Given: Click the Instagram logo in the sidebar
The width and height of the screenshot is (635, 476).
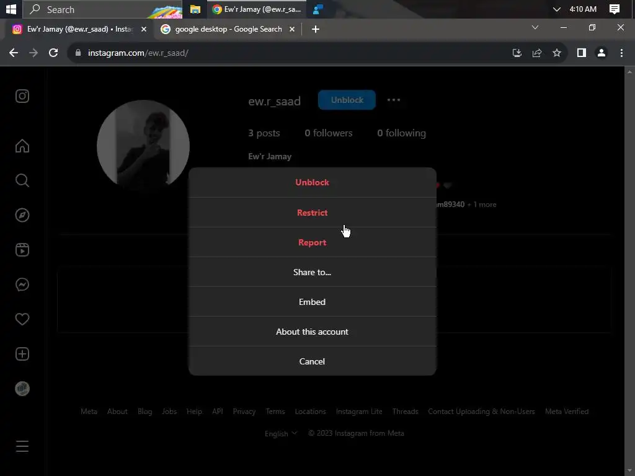Looking at the screenshot, I should pyautogui.click(x=22, y=96).
